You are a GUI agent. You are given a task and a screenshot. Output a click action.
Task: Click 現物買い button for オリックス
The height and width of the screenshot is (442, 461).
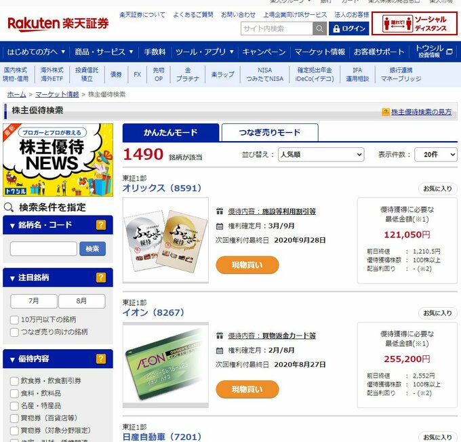pyautogui.click(x=247, y=265)
